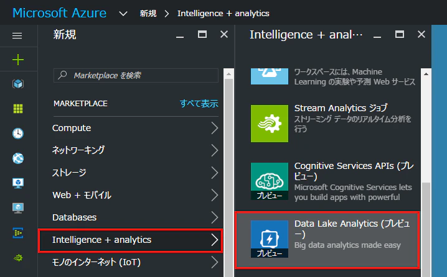
Task: Click the Marketplace を検索 search field
Action: tap(136, 75)
